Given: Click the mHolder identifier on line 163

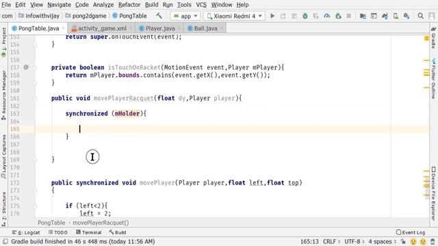Looking at the screenshot, I should [127, 113].
